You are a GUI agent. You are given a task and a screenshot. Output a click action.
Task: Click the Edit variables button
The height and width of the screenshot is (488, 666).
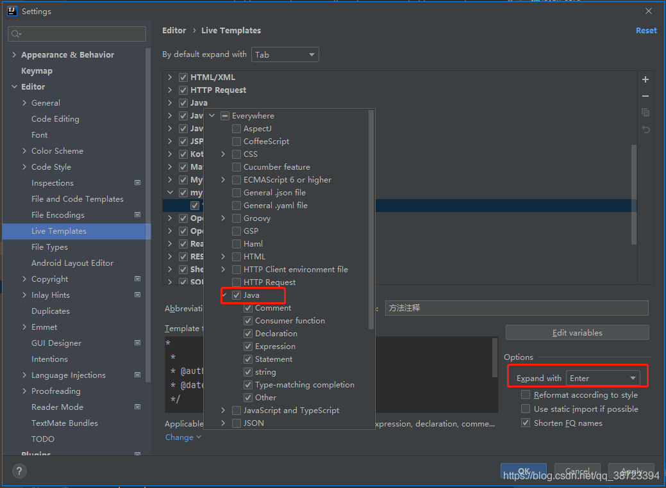[578, 332]
